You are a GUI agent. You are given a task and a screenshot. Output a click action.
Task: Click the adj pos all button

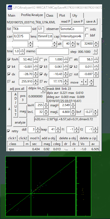coord(17,89)
